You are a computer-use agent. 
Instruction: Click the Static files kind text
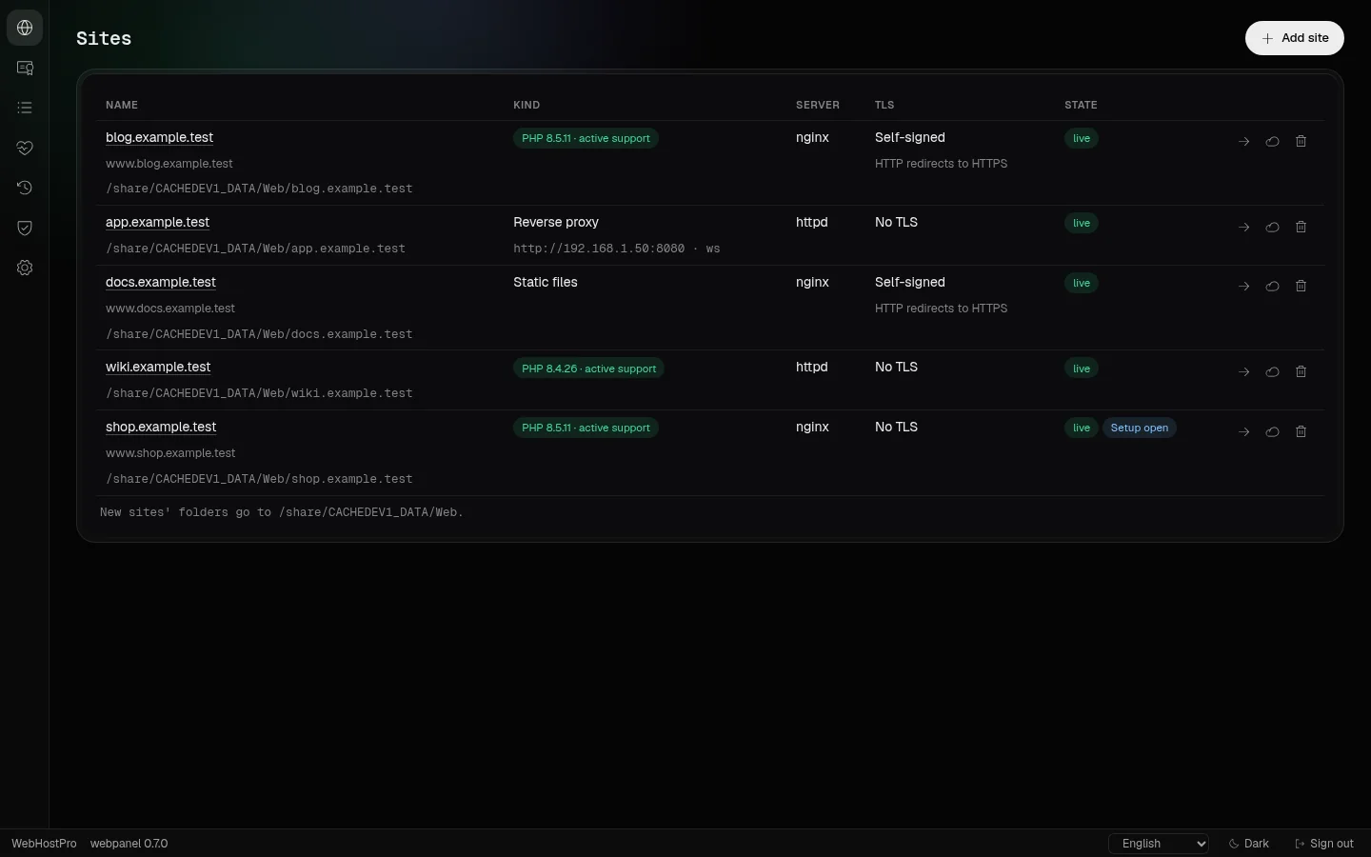(546, 282)
